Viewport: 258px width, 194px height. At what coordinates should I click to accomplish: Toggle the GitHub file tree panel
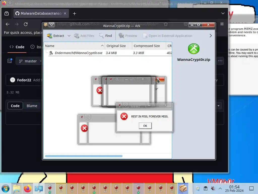(10, 61)
